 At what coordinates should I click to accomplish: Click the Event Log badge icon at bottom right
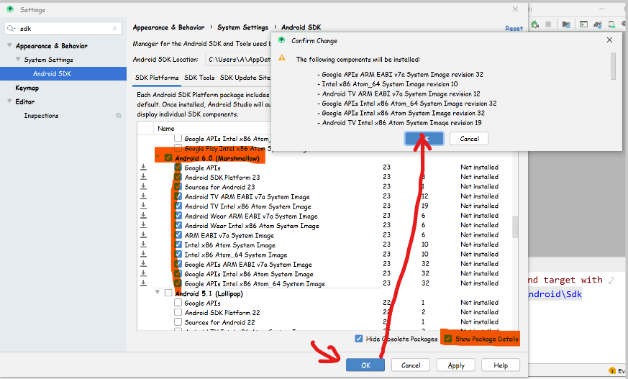612,370
